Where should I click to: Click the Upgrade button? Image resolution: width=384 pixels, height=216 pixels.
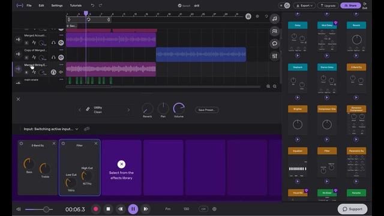point(328,5)
